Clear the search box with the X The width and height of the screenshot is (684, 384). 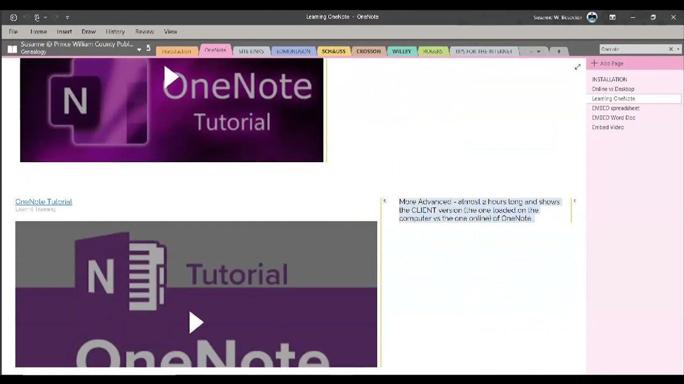pyautogui.click(x=671, y=49)
